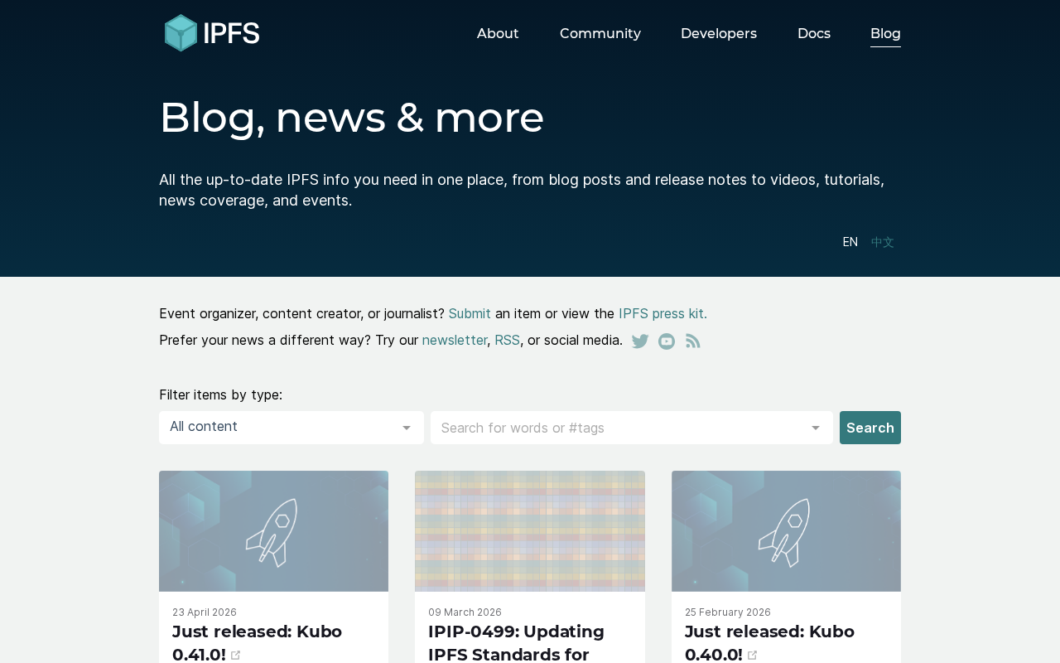The width and height of the screenshot is (1060, 663).
Task: Open the Kubo 0.40.0 rocket thumbnail
Action: click(x=786, y=531)
